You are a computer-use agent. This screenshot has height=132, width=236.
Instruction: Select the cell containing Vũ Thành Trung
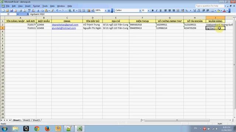[x=93, y=25]
